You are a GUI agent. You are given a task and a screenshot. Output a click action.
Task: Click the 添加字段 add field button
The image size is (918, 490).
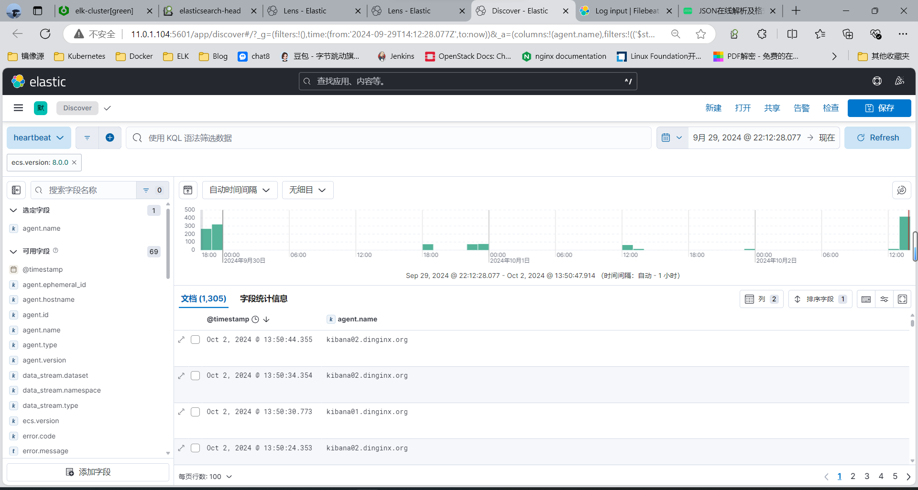click(x=88, y=472)
